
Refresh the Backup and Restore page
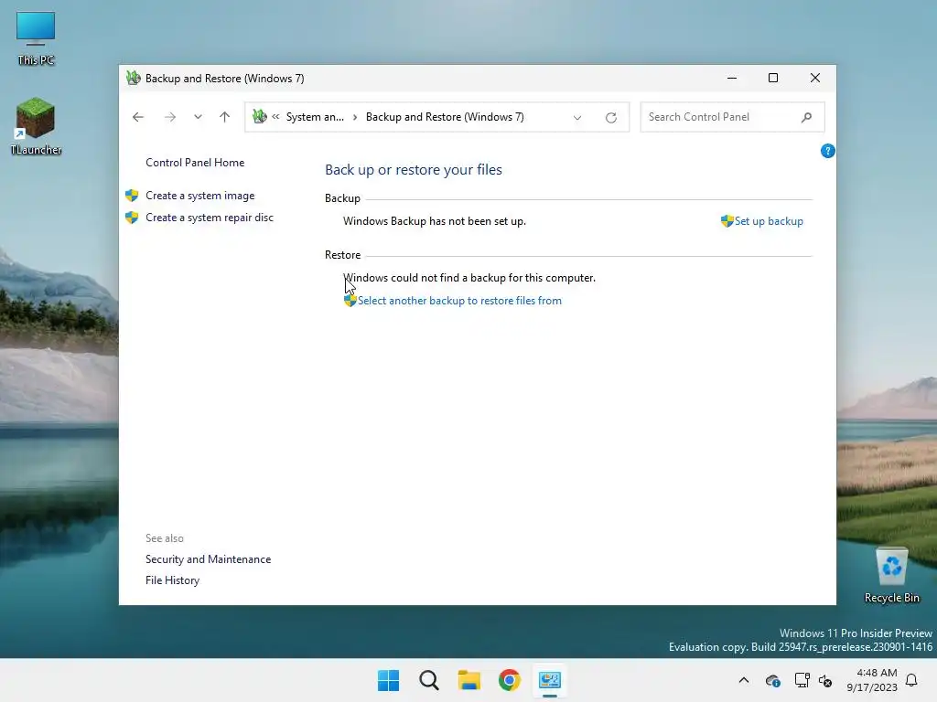[x=610, y=118]
